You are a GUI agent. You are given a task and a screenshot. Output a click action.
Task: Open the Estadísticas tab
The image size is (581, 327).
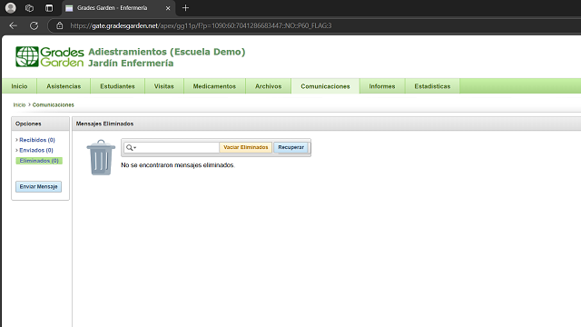(x=432, y=86)
